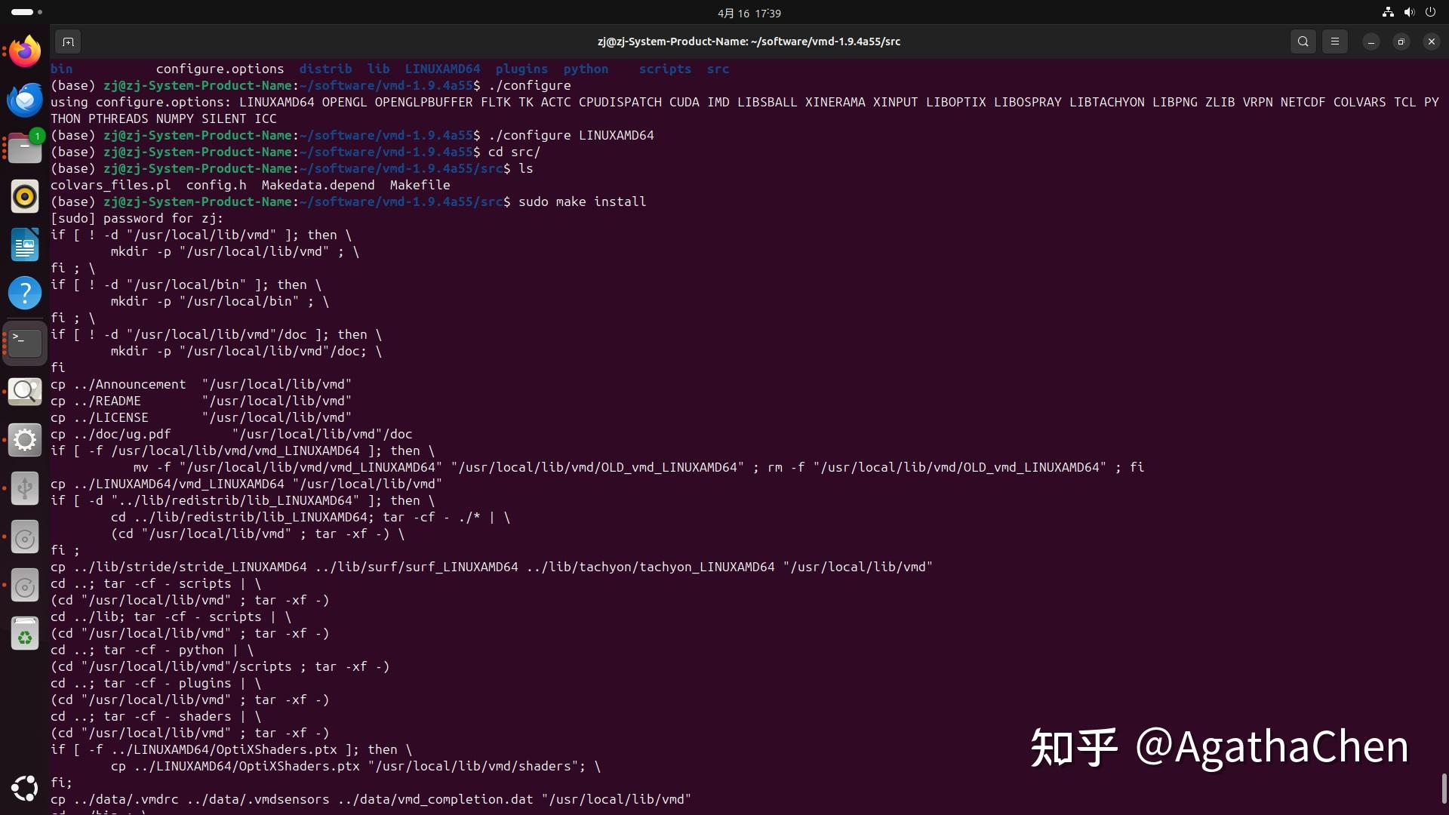Open the image viewer magnifier app

[x=25, y=391]
